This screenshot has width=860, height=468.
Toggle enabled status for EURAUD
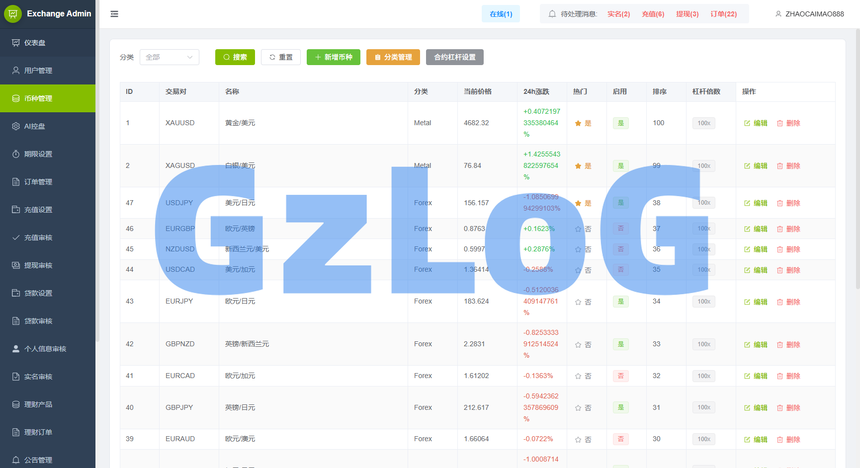(x=621, y=439)
